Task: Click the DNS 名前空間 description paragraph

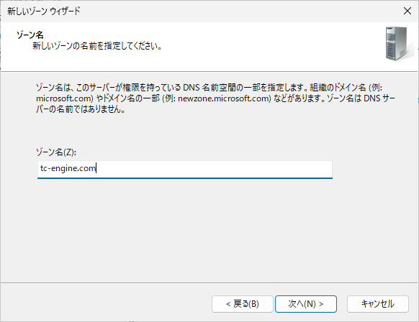Action: 215,98
